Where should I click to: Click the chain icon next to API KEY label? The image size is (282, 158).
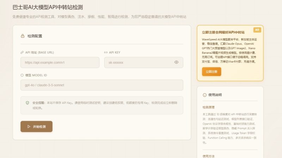[106, 52]
